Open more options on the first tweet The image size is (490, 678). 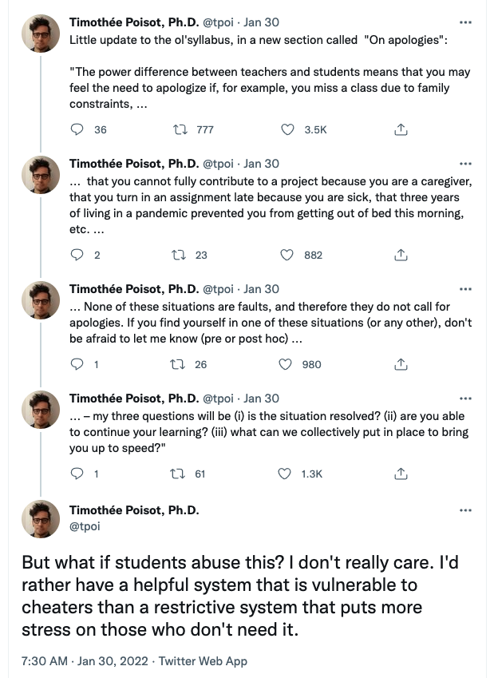[x=466, y=22]
